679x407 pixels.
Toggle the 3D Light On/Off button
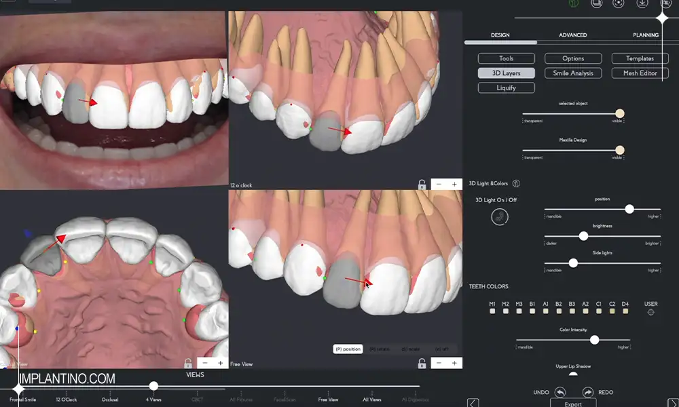(500, 217)
